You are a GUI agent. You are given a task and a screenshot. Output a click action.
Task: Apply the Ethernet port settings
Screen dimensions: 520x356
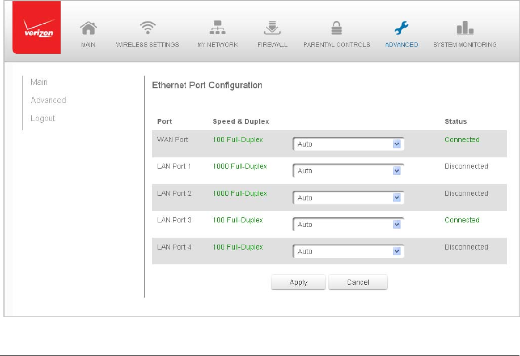point(298,282)
